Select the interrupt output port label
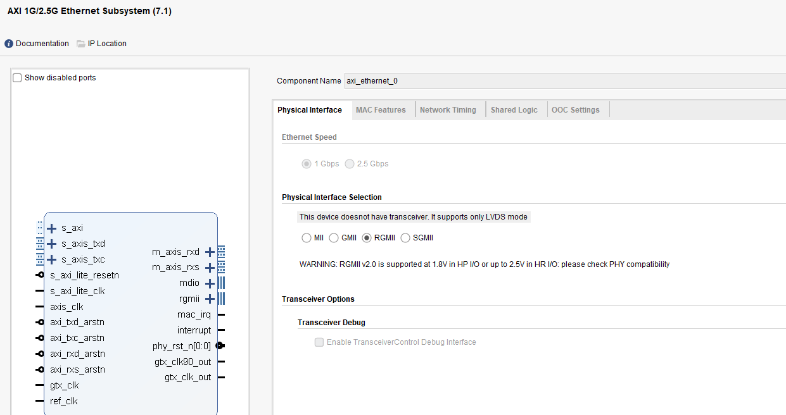Screen dimensions: 786x415 point(194,330)
